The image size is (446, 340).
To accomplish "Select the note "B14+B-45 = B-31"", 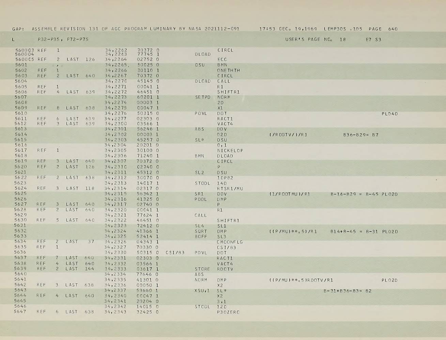I will [x=354, y=232].
